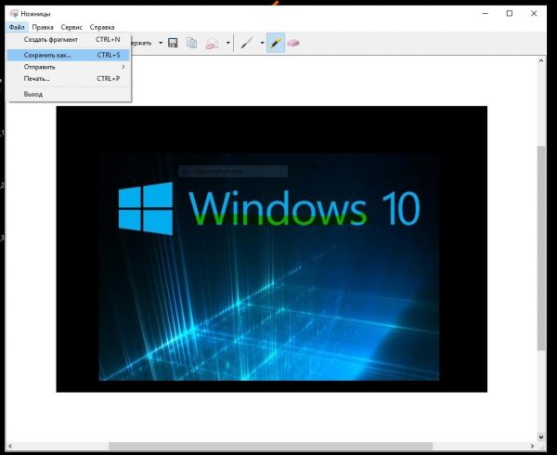Image resolution: width=557 pixels, height=455 pixels.
Task: Open the Delay dropdown arrow before Save icon
Action: pos(161,43)
